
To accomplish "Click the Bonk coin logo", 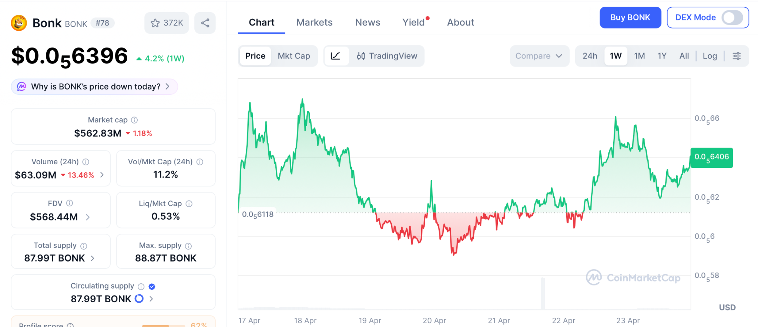I will (x=19, y=23).
